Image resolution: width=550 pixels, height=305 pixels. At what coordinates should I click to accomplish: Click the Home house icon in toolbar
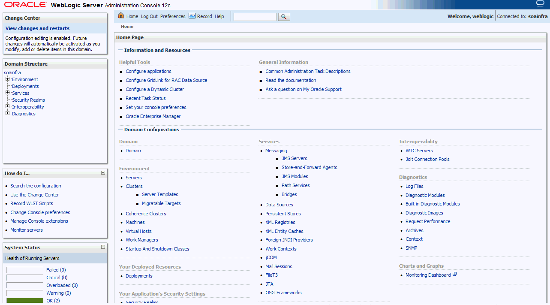[x=121, y=16]
